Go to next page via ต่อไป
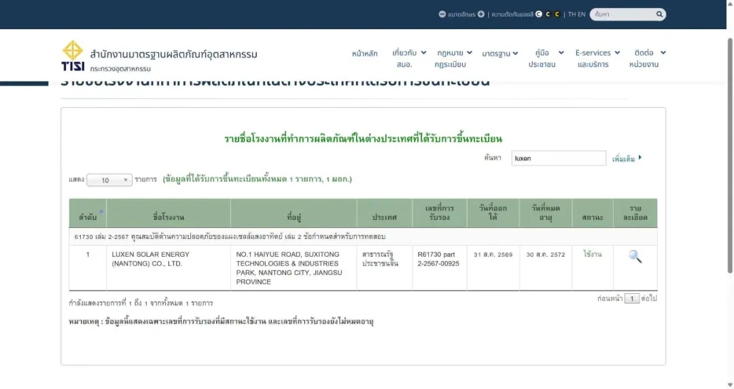 point(649,298)
